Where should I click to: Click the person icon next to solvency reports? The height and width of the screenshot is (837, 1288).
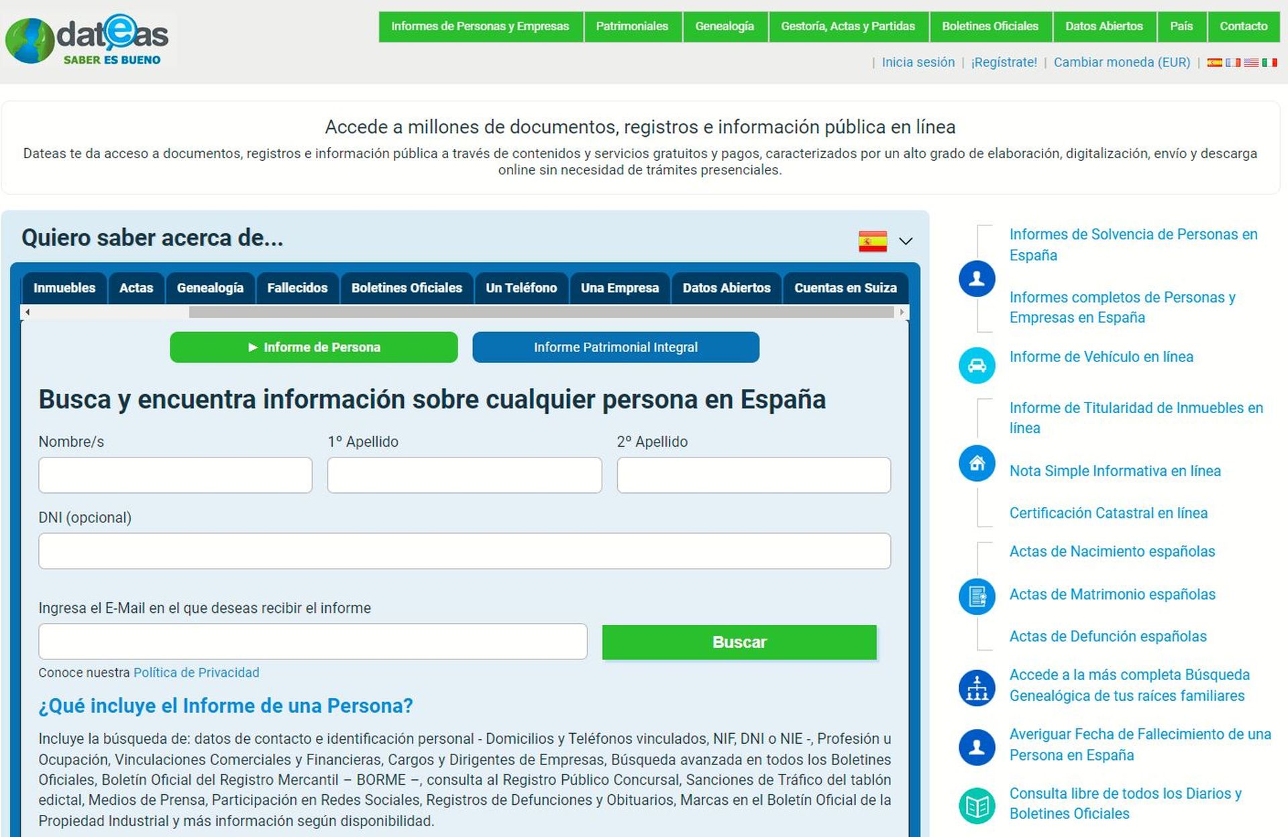click(977, 279)
